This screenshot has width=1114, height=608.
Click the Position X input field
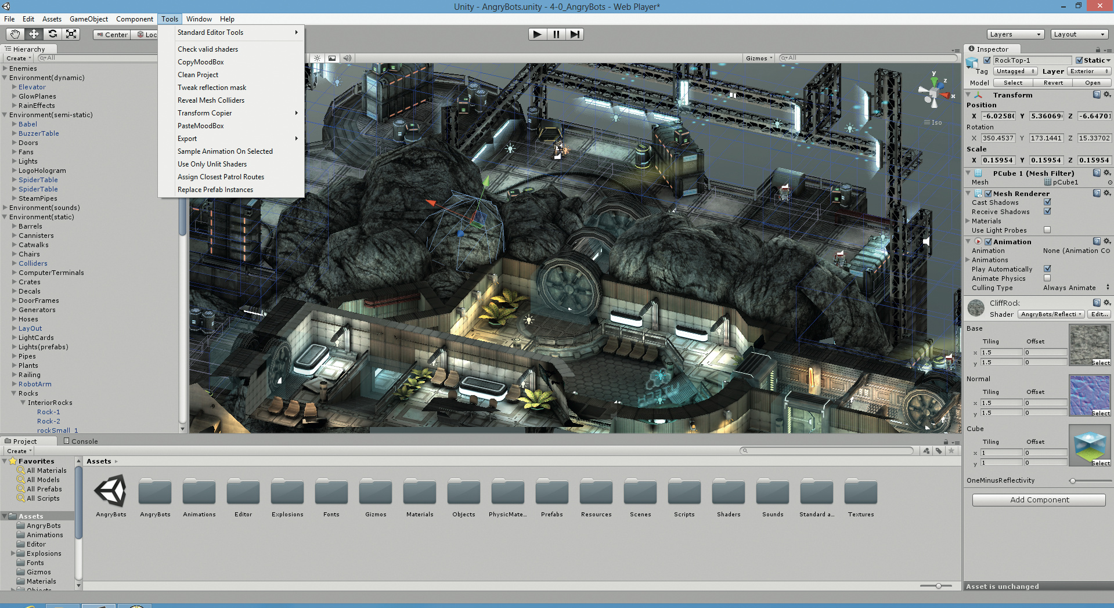[998, 116]
